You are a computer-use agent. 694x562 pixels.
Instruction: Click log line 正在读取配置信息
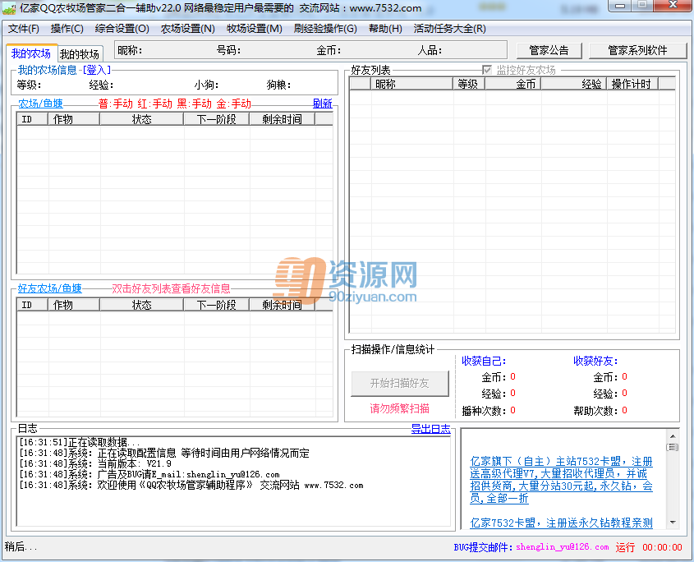pos(164,453)
